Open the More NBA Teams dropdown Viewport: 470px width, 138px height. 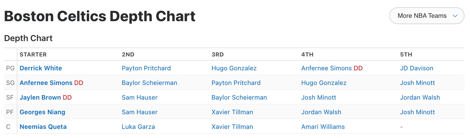click(x=427, y=16)
